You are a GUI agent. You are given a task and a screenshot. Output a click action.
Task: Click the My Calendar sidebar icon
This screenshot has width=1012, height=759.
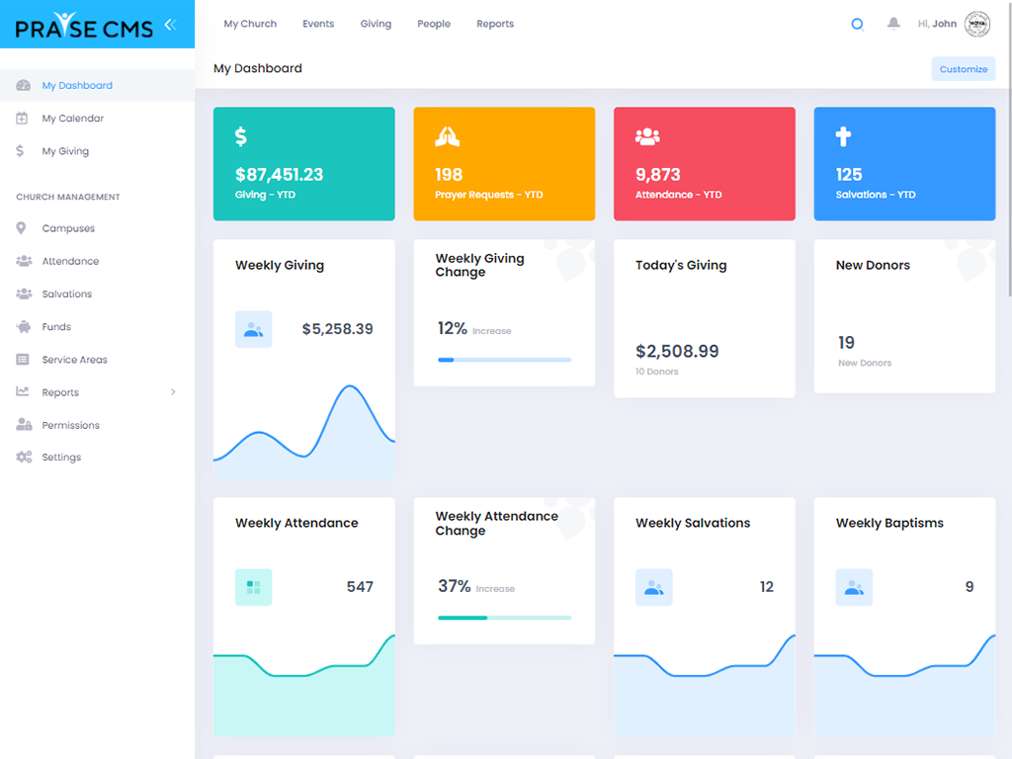click(22, 119)
